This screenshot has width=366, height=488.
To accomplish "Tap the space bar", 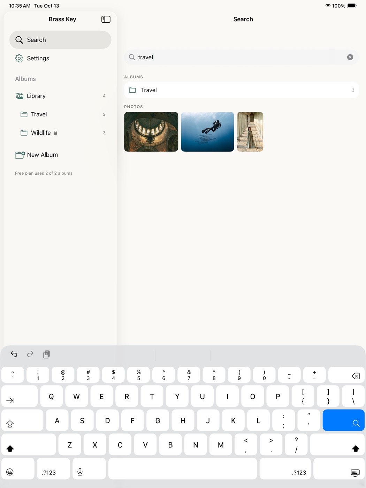I will tap(183, 469).
